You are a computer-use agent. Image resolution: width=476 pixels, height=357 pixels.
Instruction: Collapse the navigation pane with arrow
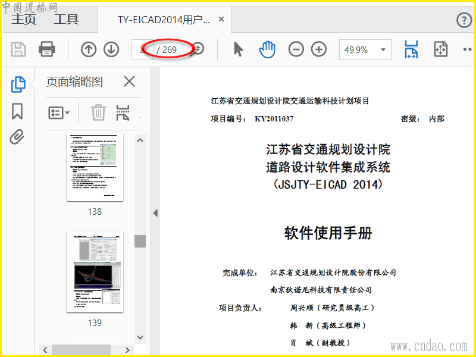click(155, 213)
